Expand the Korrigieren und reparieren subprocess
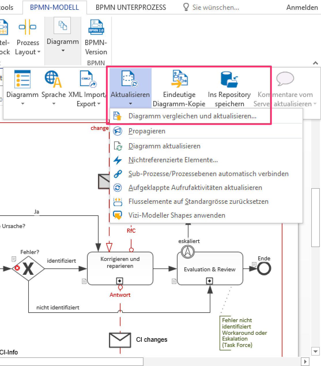This screenshot has width=321, height=366. click(120, 281)
